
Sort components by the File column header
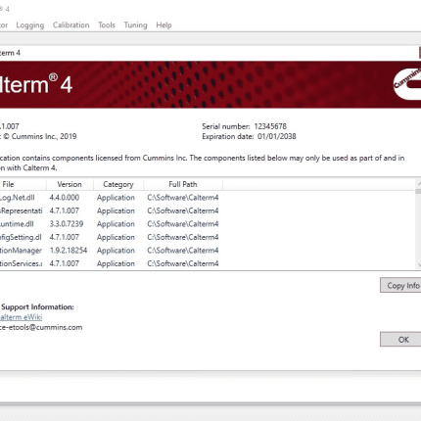(x=23, y=184)
